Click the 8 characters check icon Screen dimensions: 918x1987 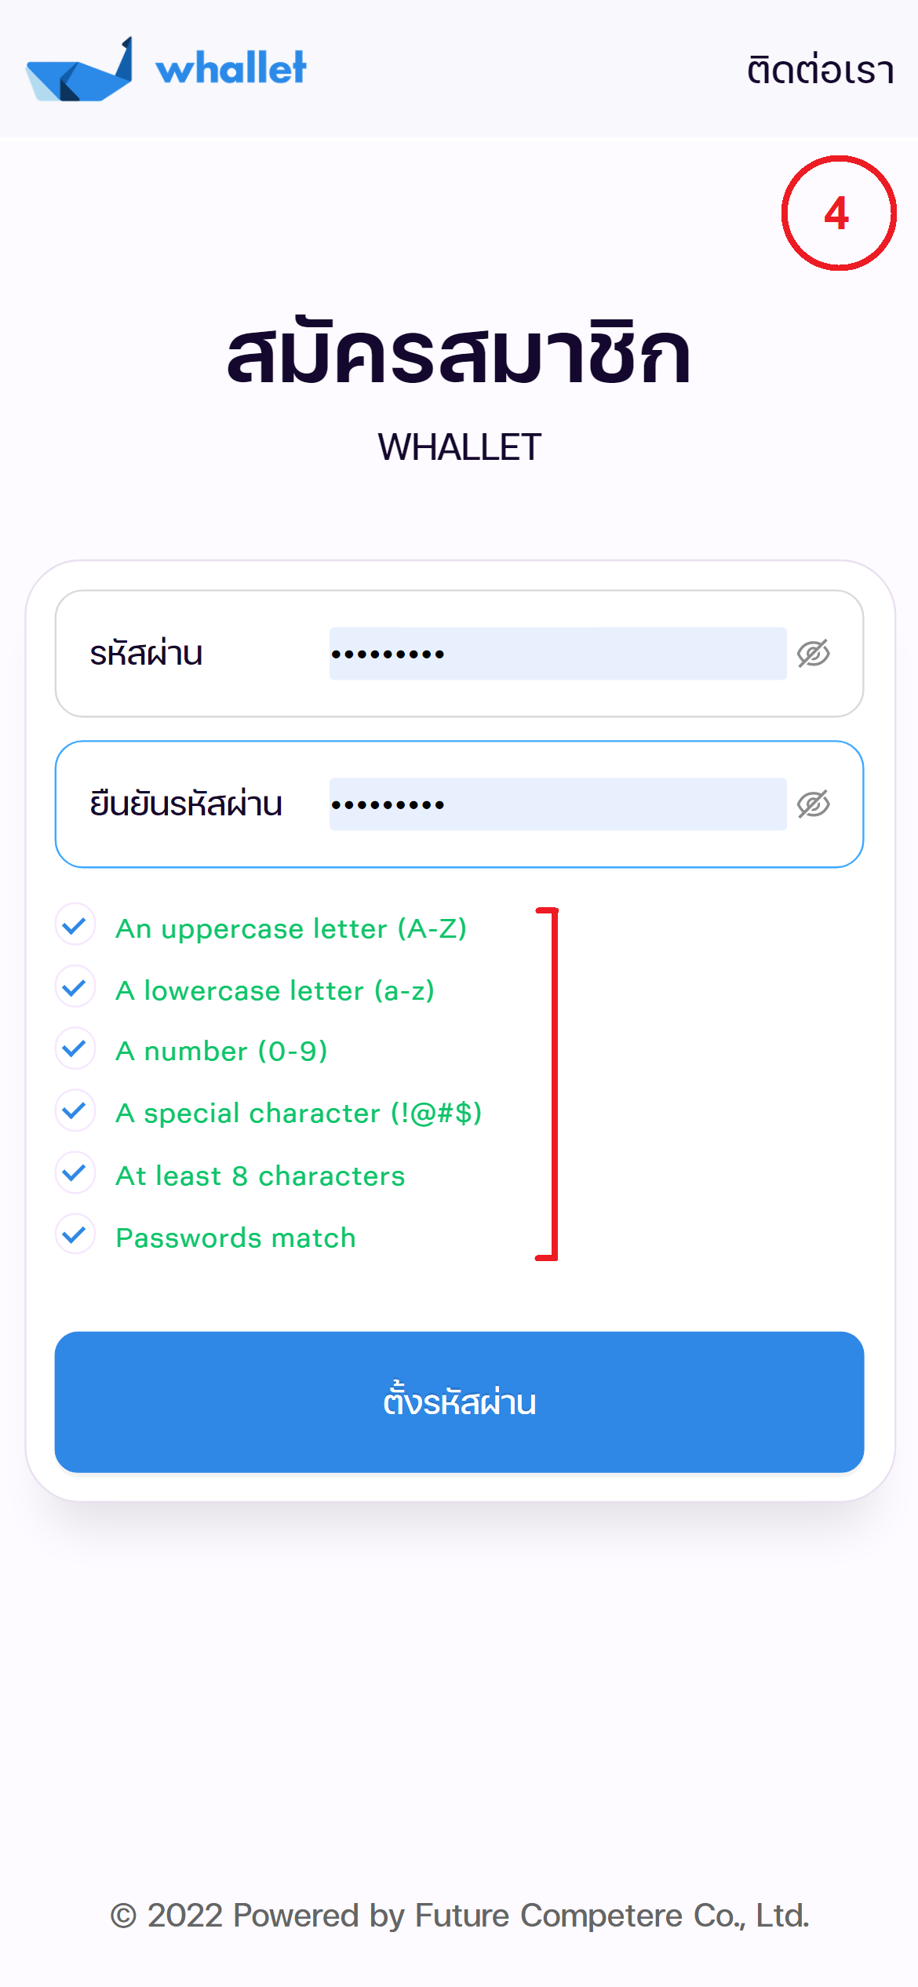[75, 1172]
